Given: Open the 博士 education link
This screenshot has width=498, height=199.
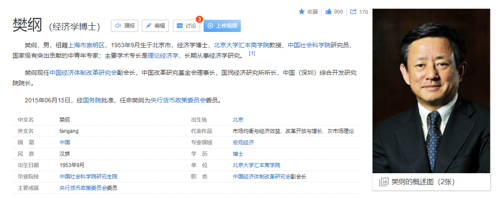Looking at the screenshot, I should pos(238,154).
